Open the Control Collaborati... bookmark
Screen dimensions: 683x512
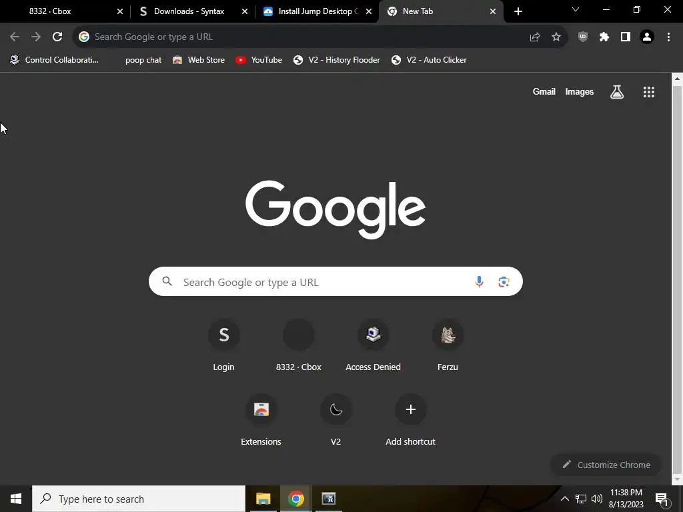(55, 60)
